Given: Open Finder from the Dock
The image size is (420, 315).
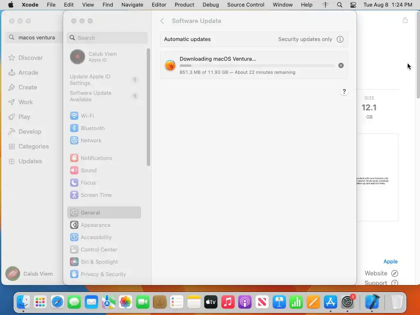Looking at the screenshot, I should tap(23, 302).
